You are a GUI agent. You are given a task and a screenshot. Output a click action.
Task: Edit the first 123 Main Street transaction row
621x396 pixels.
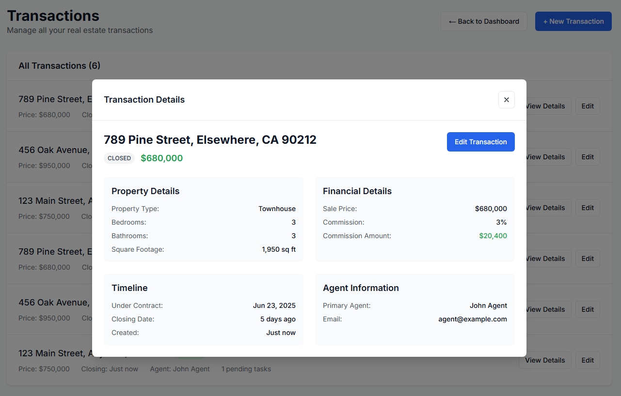pyautogui.click(x=588, y=208)
